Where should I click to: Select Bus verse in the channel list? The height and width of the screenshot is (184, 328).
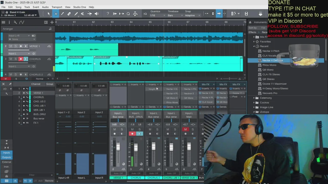[39, 119]
